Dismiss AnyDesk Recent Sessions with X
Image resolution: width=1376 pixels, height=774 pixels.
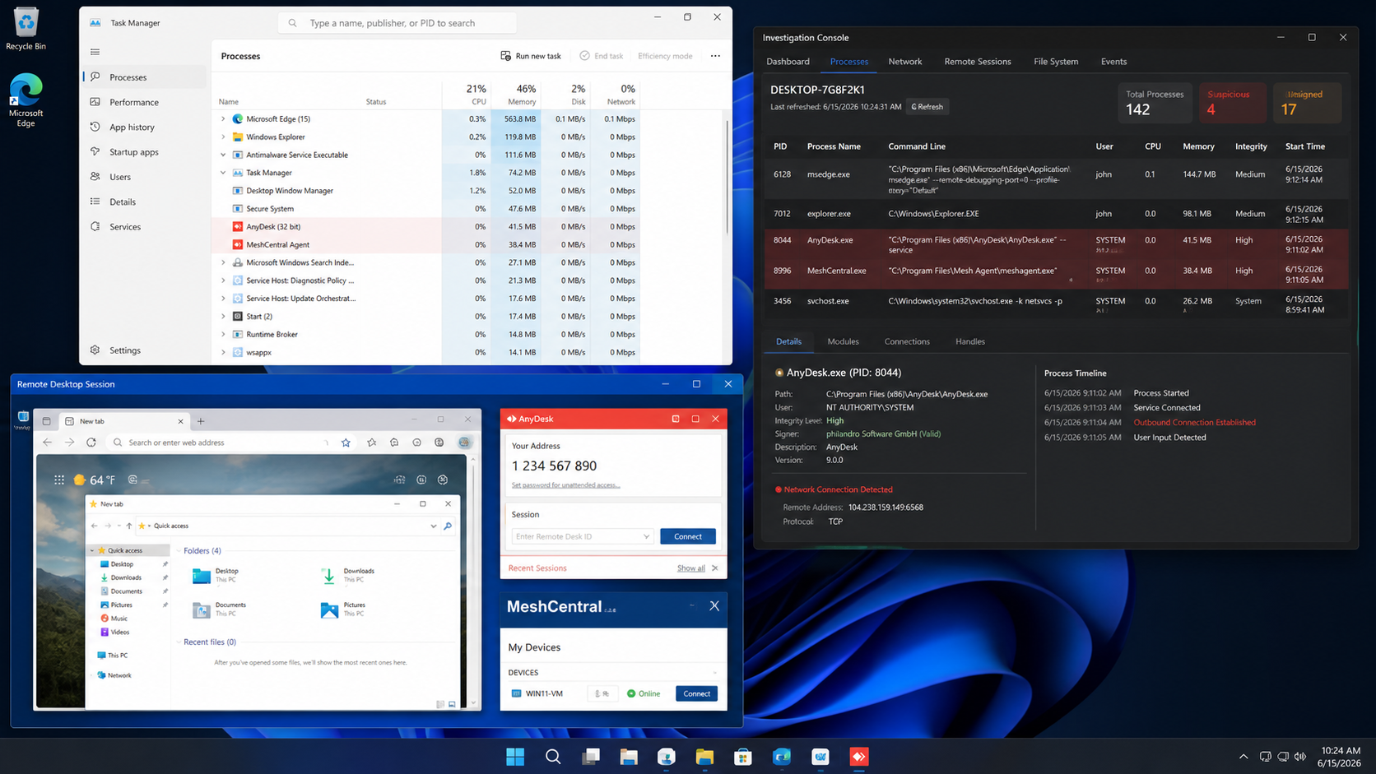coord(714,568)
